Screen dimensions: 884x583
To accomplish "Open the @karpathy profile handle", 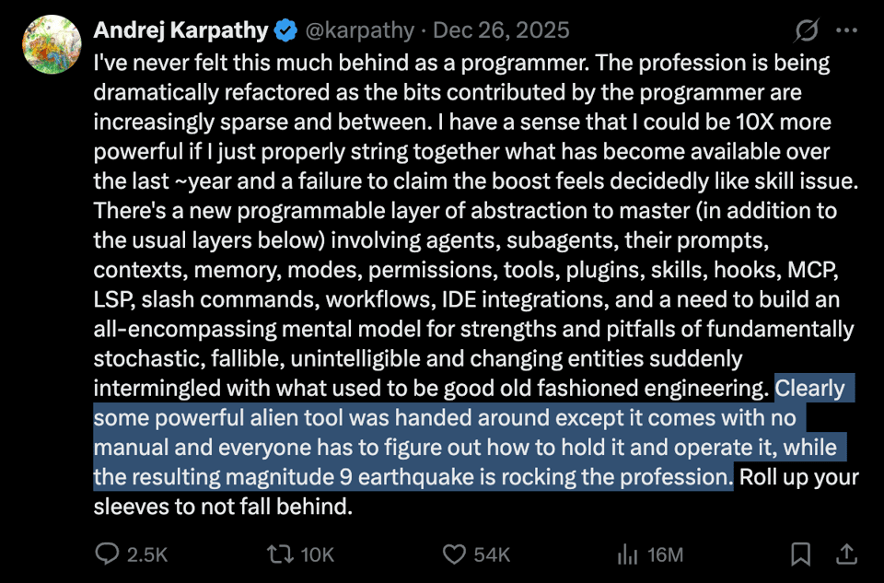I will tap(359, 29).
